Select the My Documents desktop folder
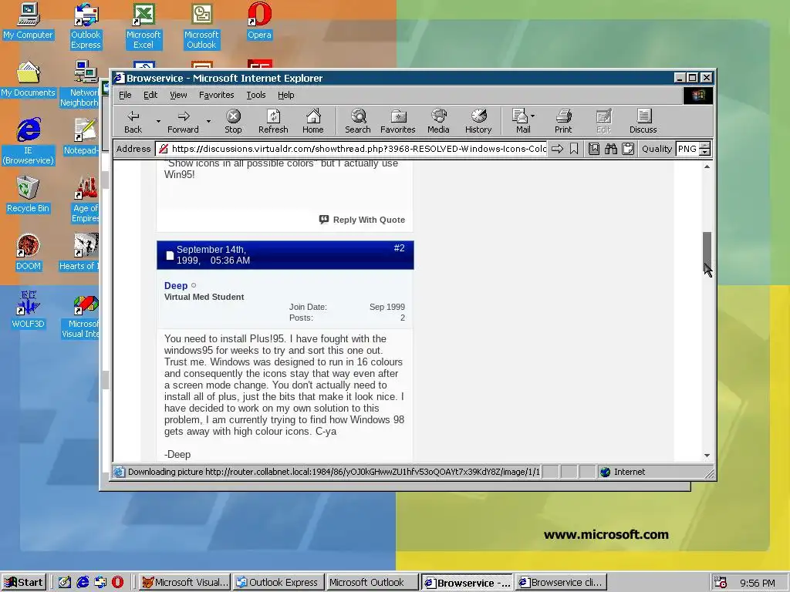The height and width of the screenshot is (592, 790). pos(28,79)
